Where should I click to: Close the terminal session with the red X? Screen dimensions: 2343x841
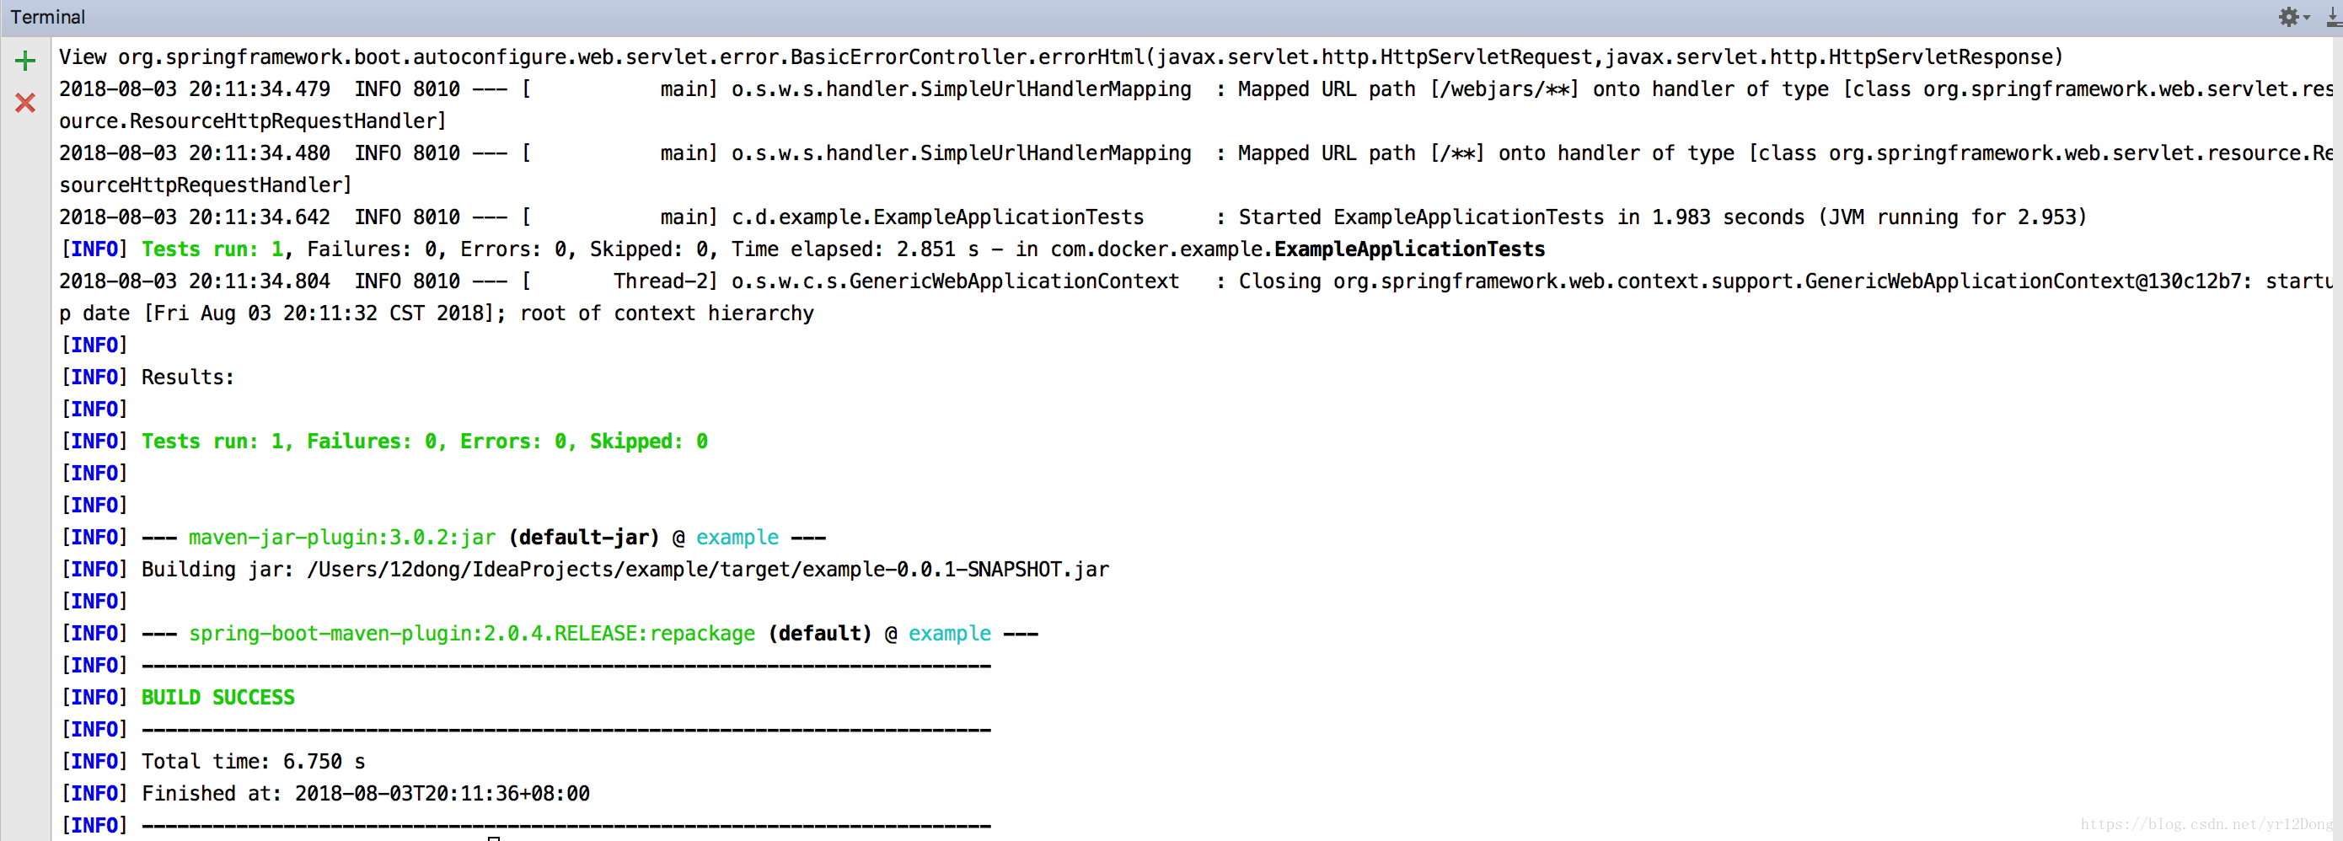(x=24, y=103)
